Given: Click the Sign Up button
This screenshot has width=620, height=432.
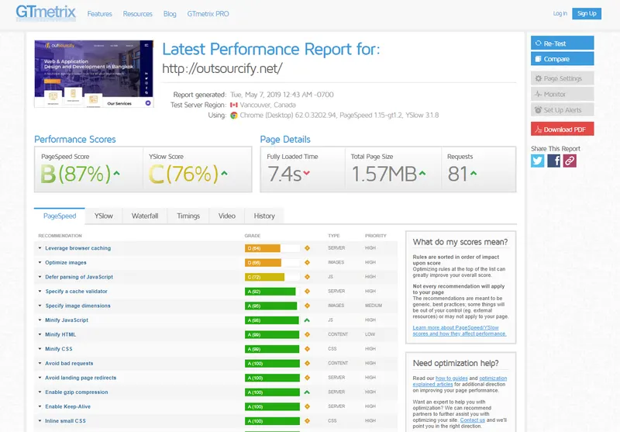Looking at the screenshot, I should click(x=587, y=13).
